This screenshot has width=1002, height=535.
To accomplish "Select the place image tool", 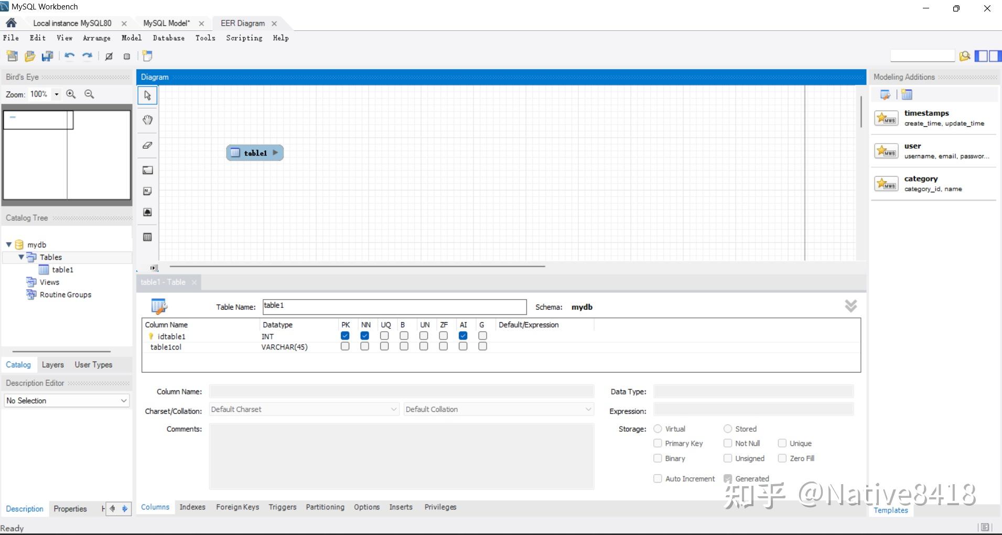I will [147, 212].
